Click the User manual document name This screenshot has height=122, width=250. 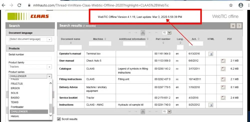(x=67, y=61)
